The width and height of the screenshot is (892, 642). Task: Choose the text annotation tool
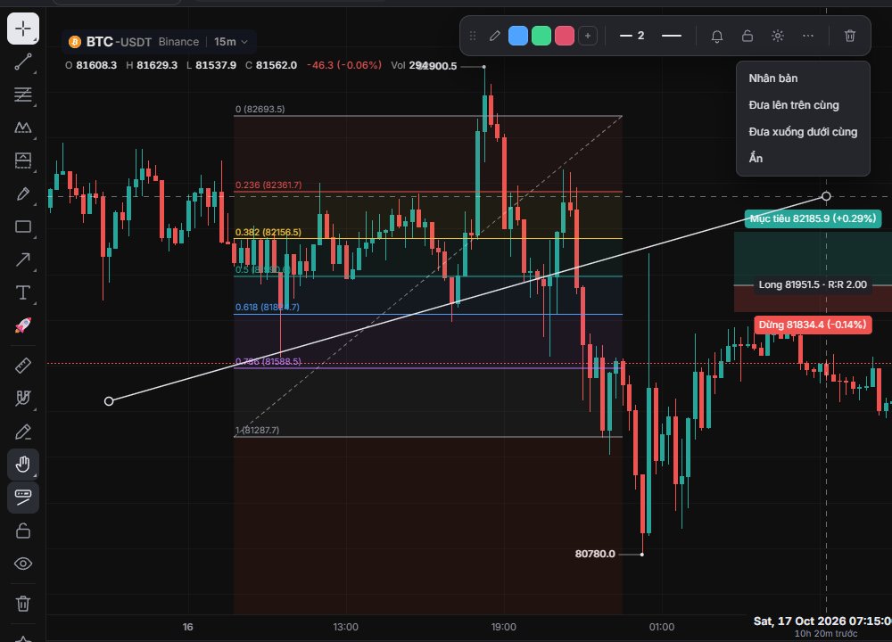click(x=23, y=292)
